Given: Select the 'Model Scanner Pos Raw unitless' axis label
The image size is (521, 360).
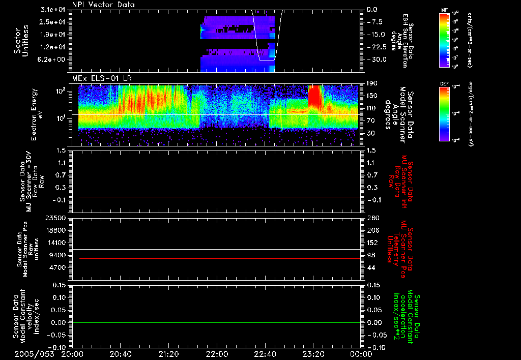Looking at the screenshot, I should tap(28, 249).
